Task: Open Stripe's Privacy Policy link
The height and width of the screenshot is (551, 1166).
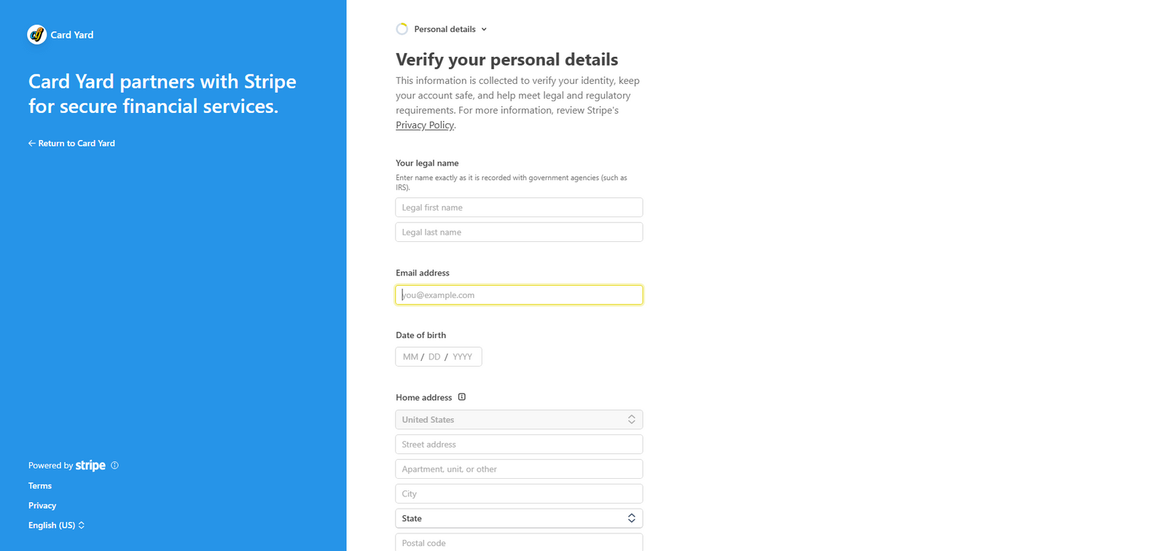Action: coord(425,125)
